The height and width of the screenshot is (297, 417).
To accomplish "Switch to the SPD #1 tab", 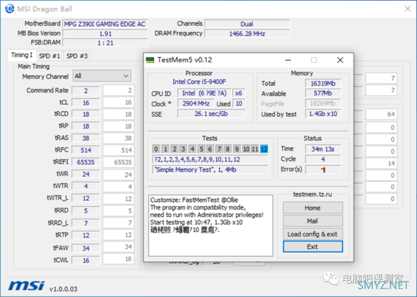I will [x=50, y=56].
